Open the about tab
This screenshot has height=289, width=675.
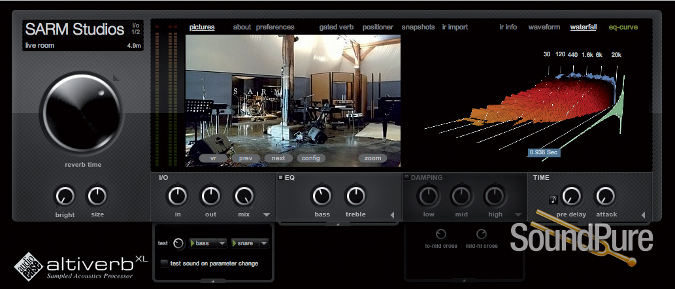(x=242, y=27)
